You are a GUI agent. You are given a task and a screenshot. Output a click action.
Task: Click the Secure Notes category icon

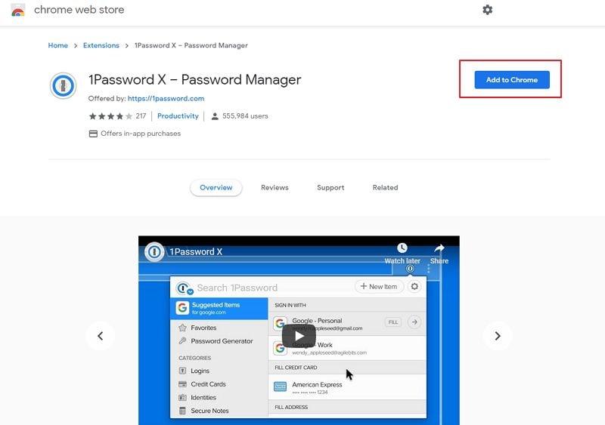click(182, 411)
